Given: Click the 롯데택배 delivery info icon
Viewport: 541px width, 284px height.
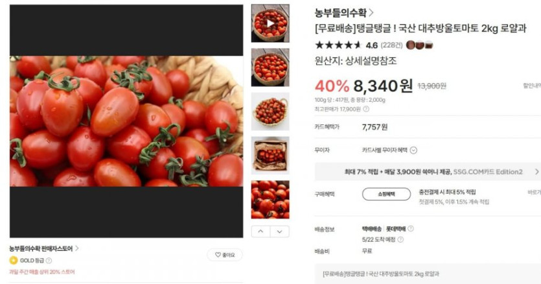Looking at the screenshot, I should coord(411,229).
